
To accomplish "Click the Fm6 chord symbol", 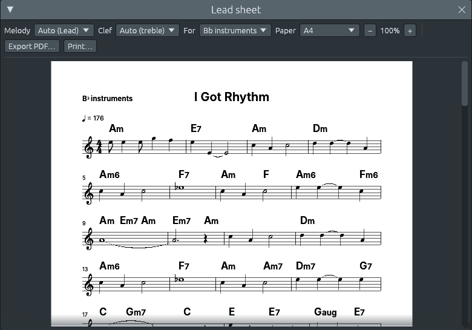I will click(x=369, y=174).
